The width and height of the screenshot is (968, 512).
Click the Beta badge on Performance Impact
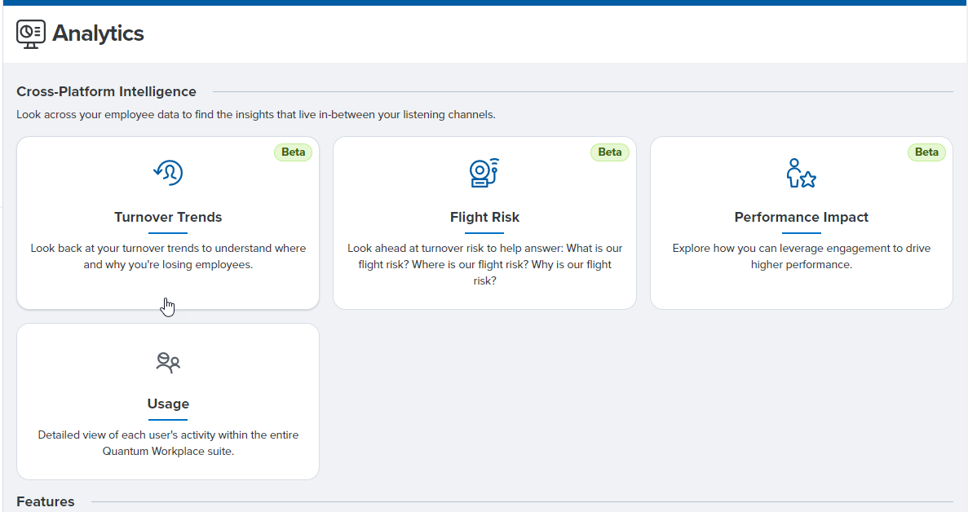(x=926, y=152)
